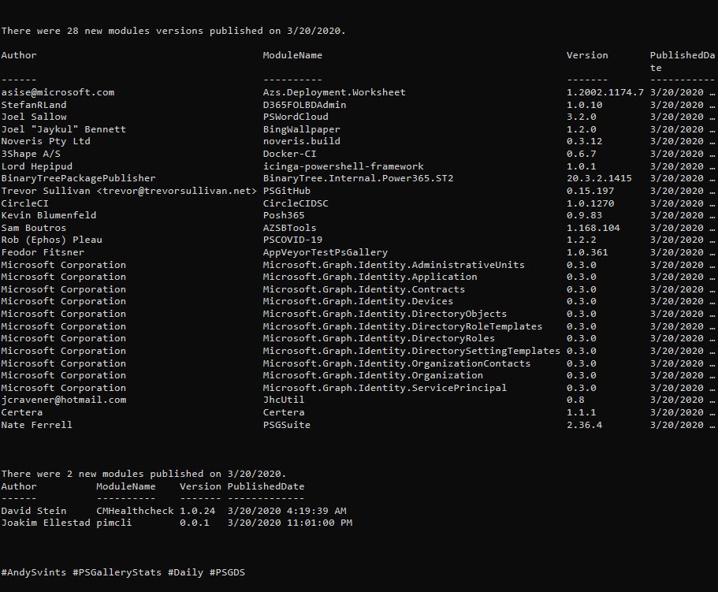This screenshot has height=592, width=718.
Task: Select 'Microsoft.Graph.Identity.OrganizationContacts' module
Action: pyautogui.click(x=396, y=363)
